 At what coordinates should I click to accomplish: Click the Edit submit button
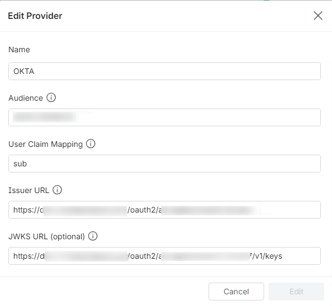[296, 292]
